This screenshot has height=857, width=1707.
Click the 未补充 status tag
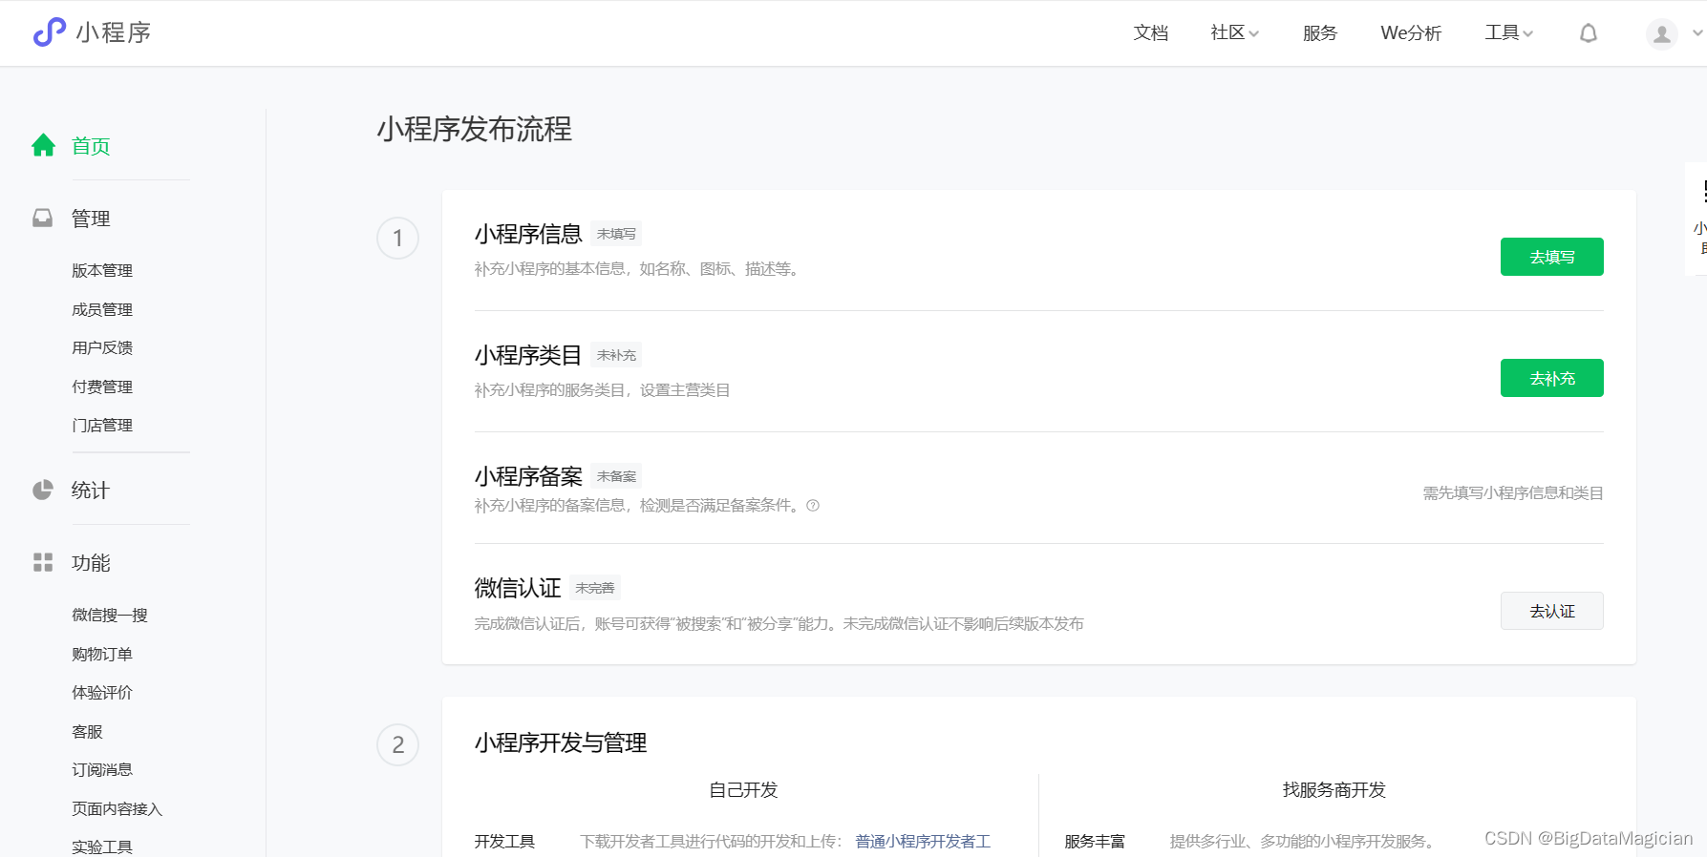[x=616, y=355]
